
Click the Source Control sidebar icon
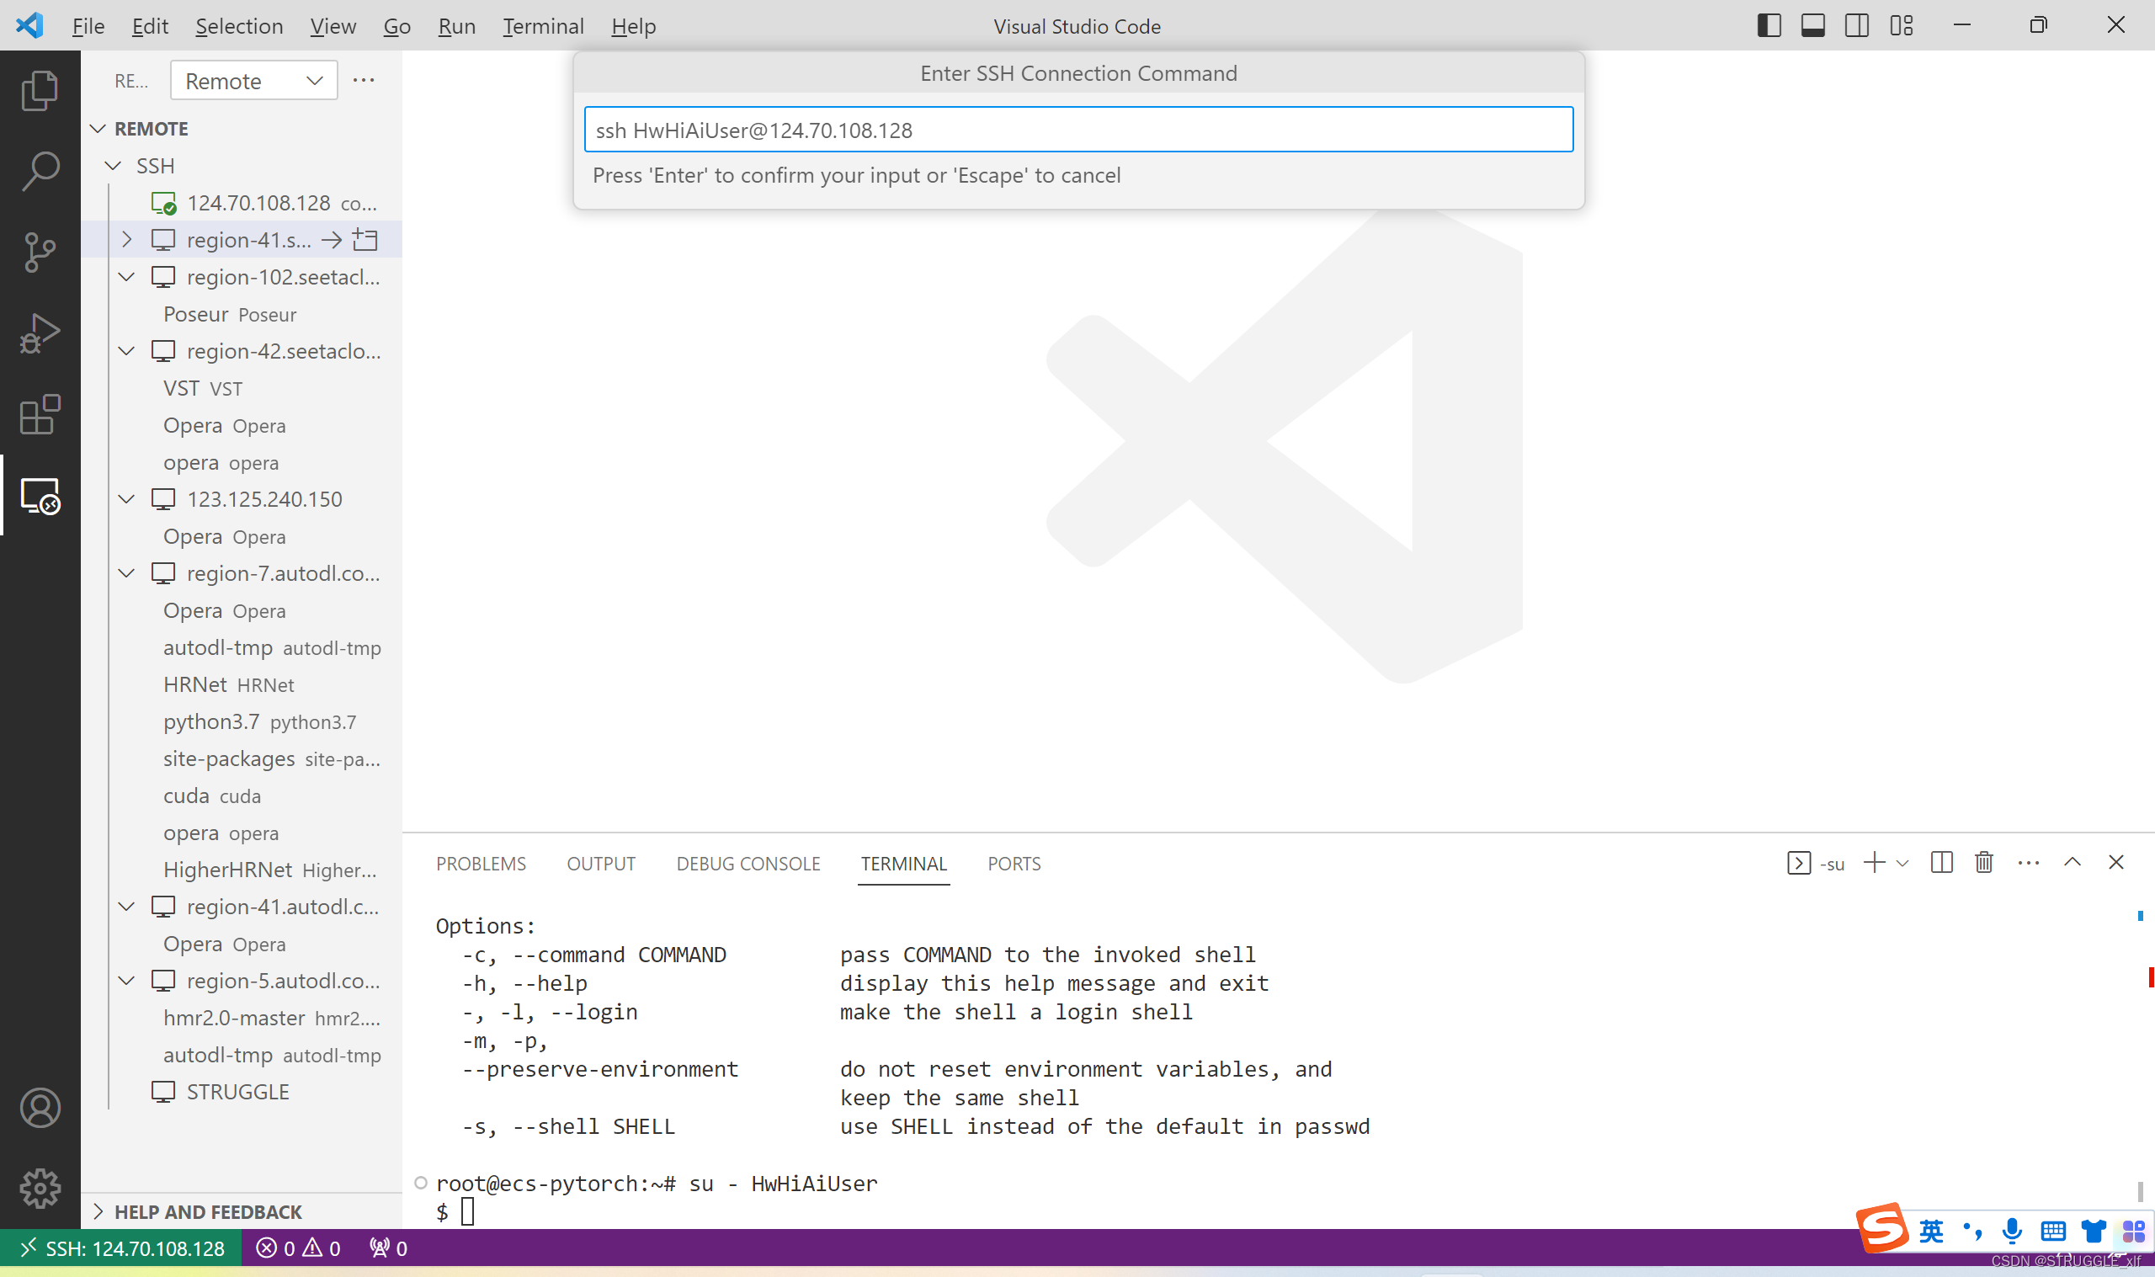tap(40, 251)
